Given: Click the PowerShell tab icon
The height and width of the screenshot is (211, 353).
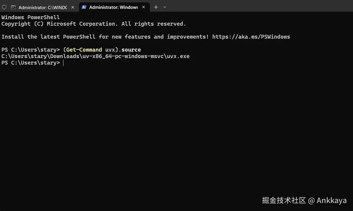Looking at the screenshot, I should pyautogui.click(x=84, y=7).
